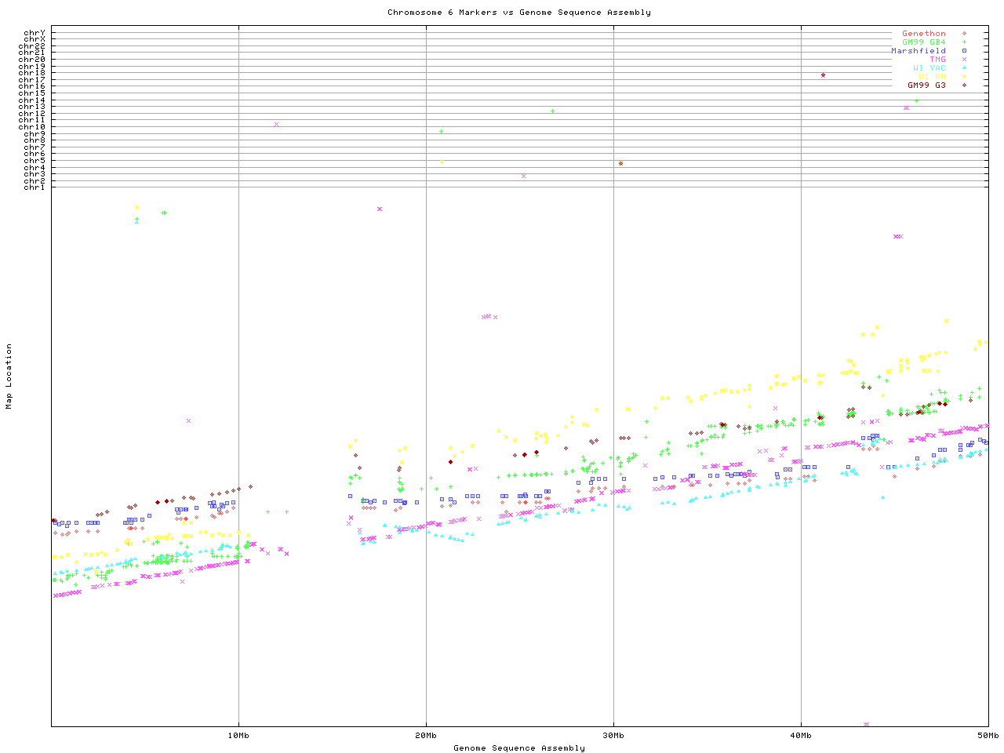Screen dimensions: 1004x753
Task: Click the dark red GM99 G3 legend marker
Action: [964, 85]
